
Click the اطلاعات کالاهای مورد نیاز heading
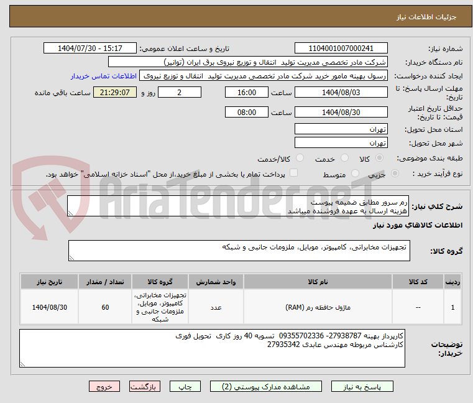click(418, 225)
